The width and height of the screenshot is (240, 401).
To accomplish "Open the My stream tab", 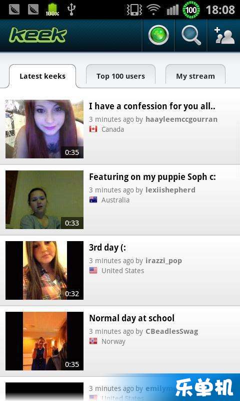I will [x=195, y=76].
